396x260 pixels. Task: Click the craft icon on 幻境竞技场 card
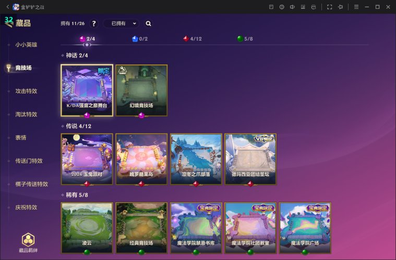123,71
